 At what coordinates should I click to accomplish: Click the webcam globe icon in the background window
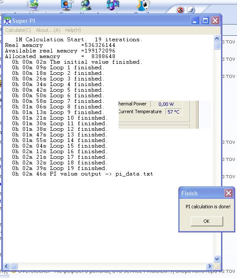86,5
